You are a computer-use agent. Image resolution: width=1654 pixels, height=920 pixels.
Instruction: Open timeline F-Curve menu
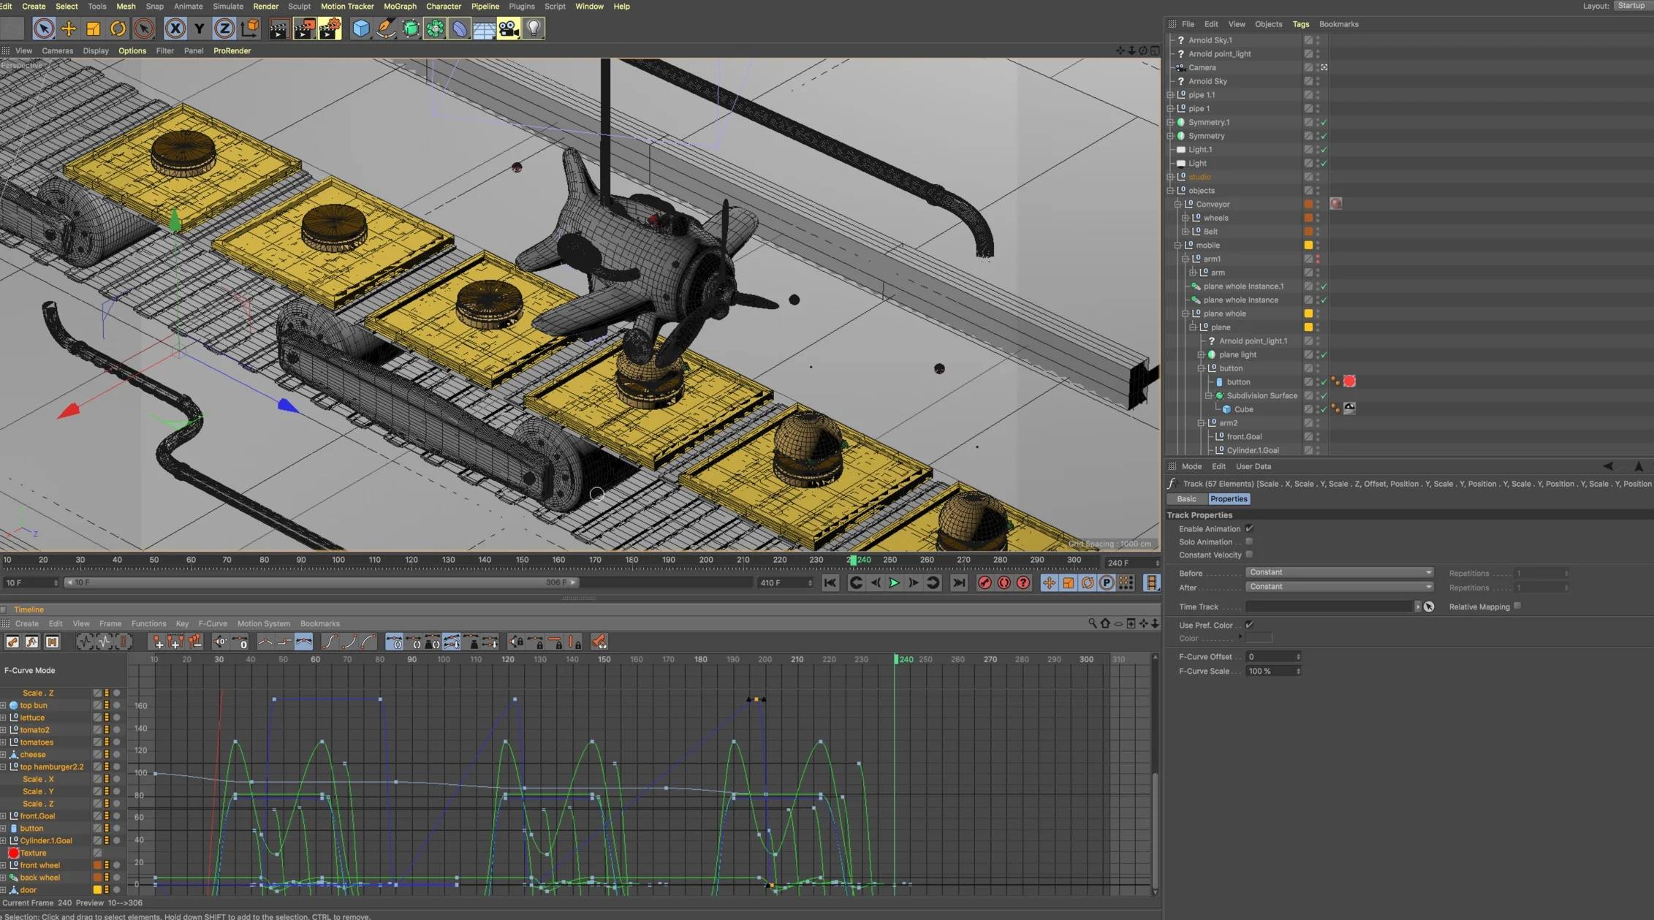pyautogui.click(x=213, y=623)
